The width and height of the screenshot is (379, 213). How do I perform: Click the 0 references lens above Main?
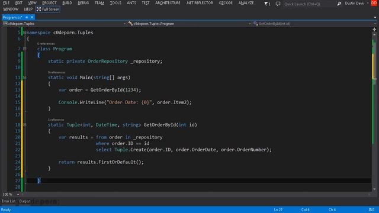(57, 72)
